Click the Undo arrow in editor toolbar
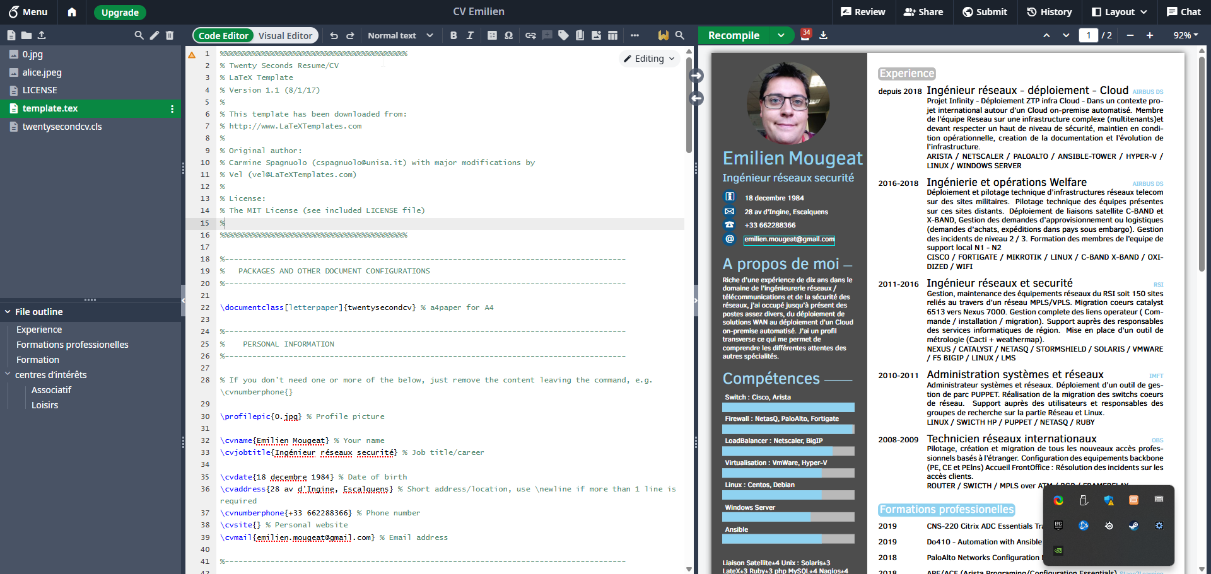 [334, 35]
